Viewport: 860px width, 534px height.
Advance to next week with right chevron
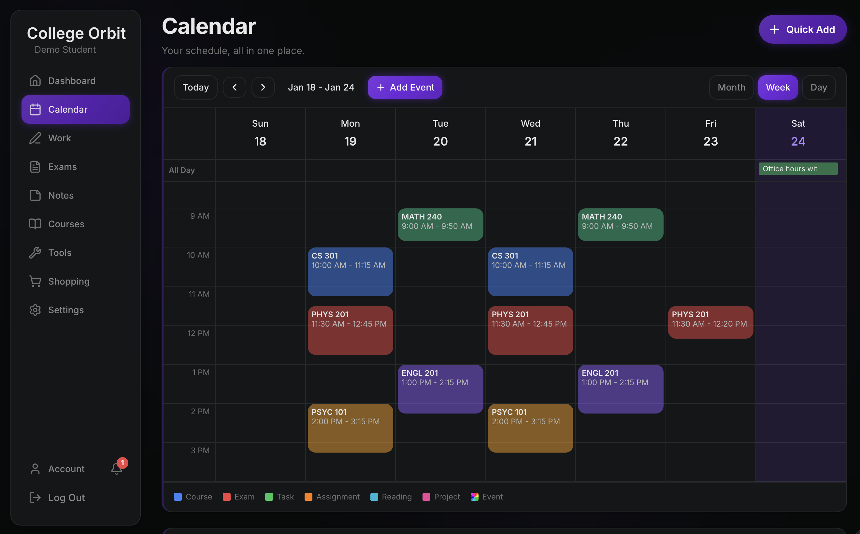pyautogui.click(x=263, y=87)
